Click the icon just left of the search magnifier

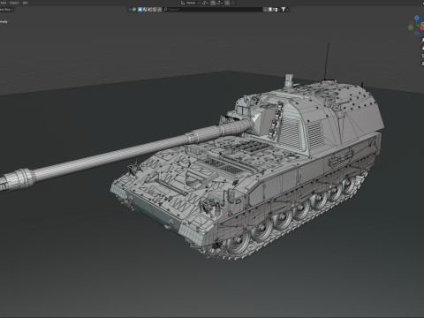[x=160, y=10]
